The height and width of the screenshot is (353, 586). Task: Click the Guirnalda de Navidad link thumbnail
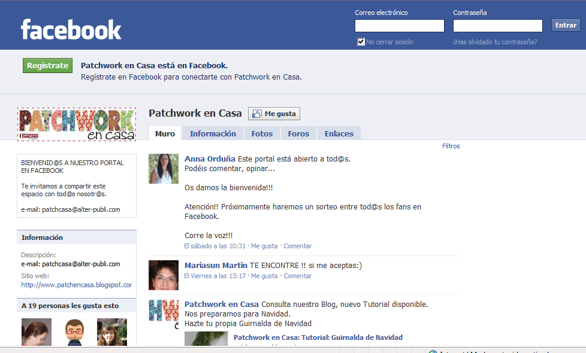click(206, 339)
